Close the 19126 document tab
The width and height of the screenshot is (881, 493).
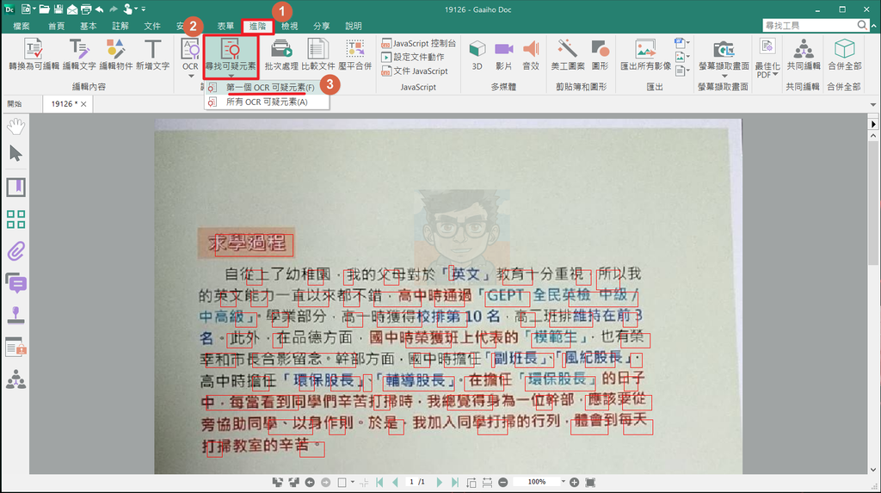point(83,104)
